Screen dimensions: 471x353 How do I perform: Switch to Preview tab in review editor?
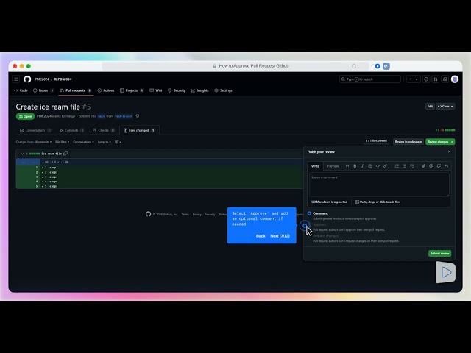point(333,166)
